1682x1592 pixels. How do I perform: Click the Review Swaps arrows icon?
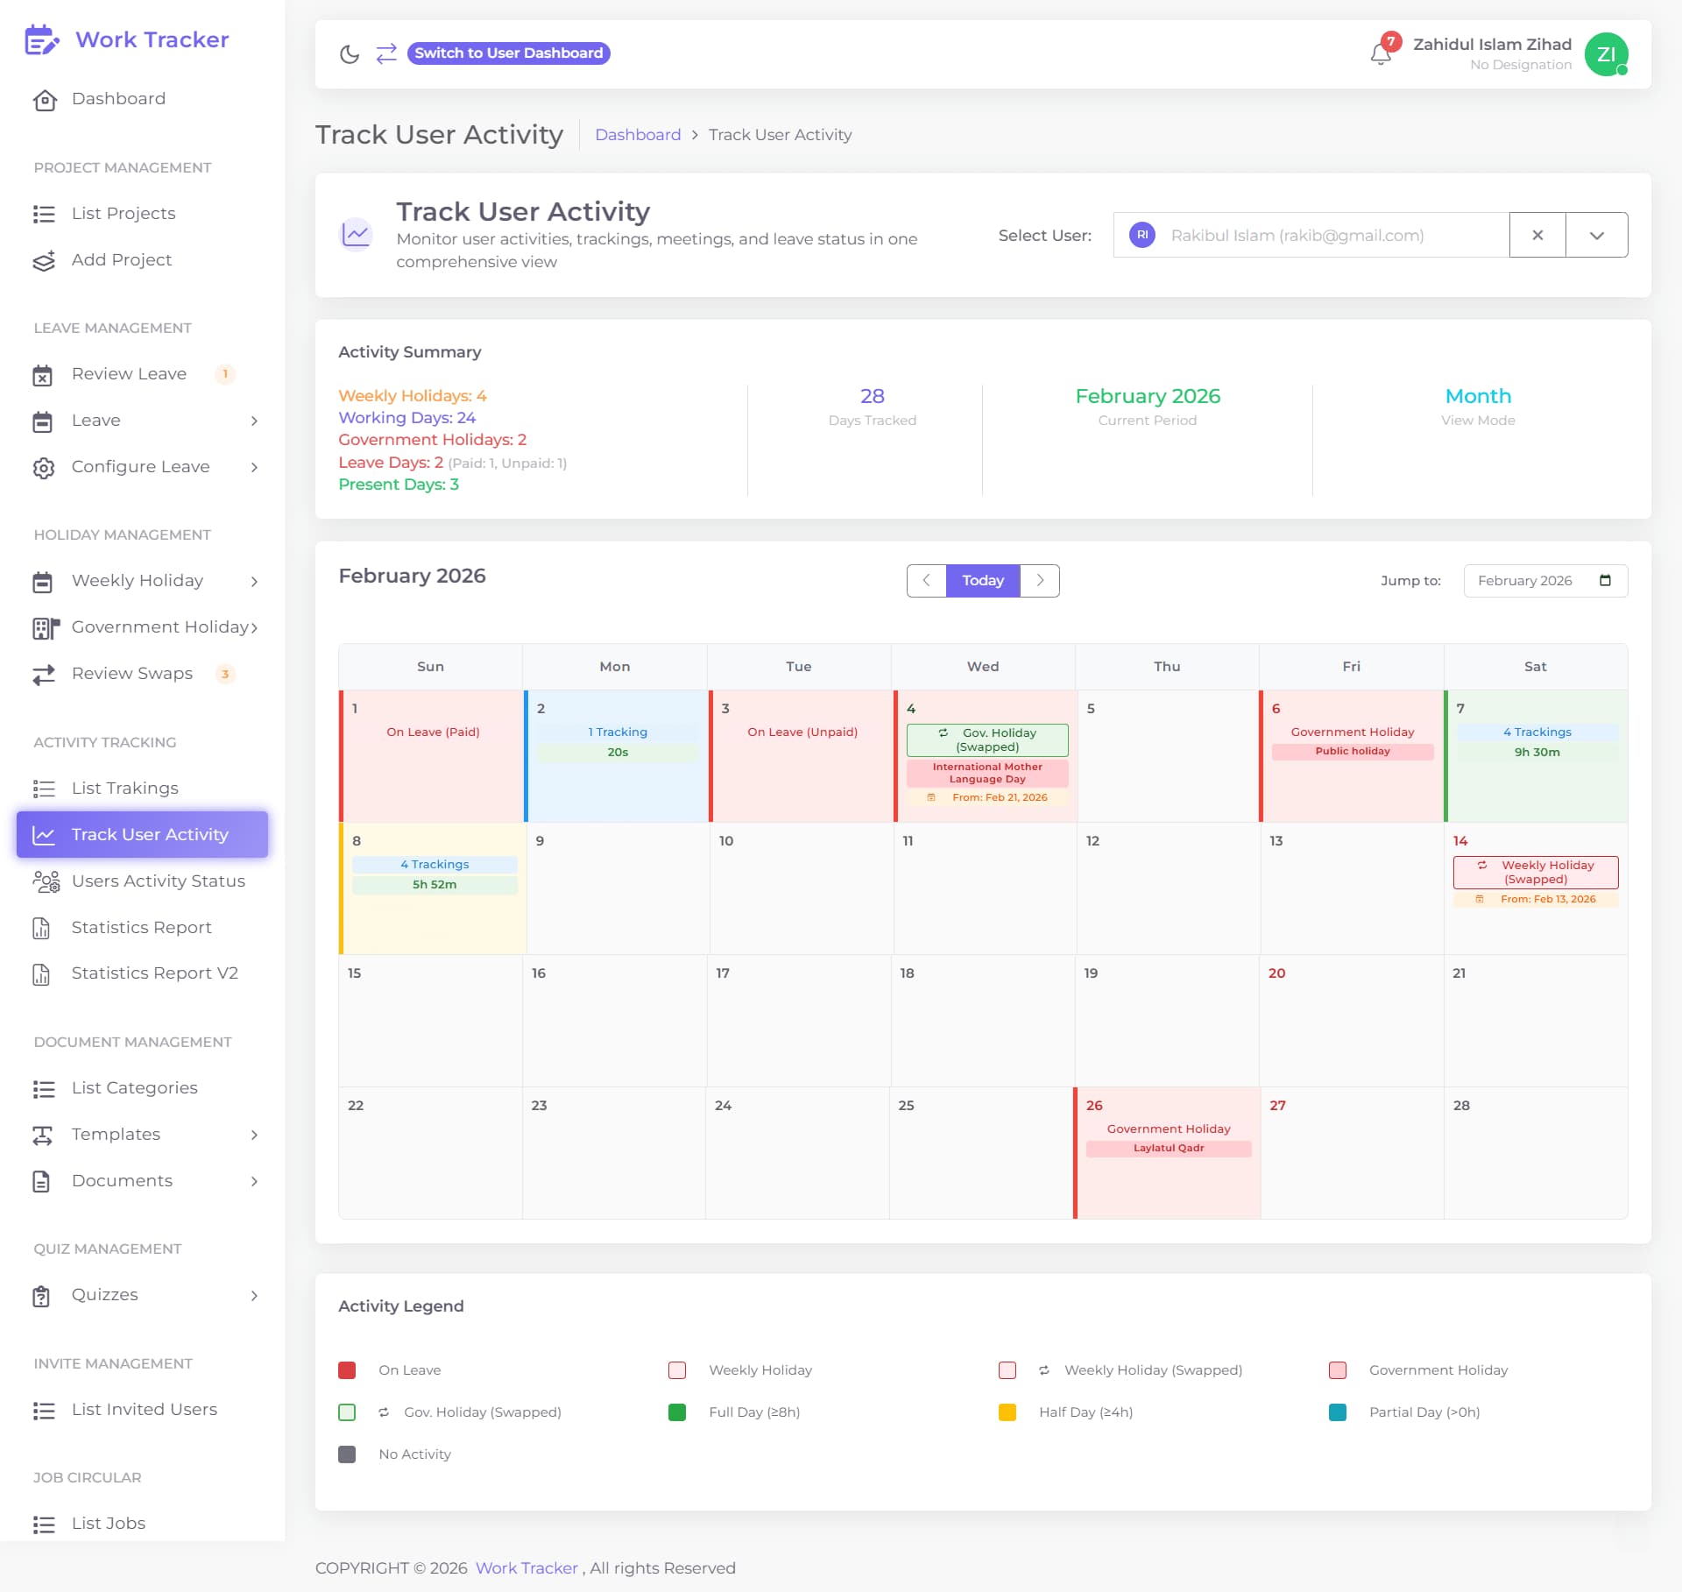pyautogui.click(x=44, y=675)
